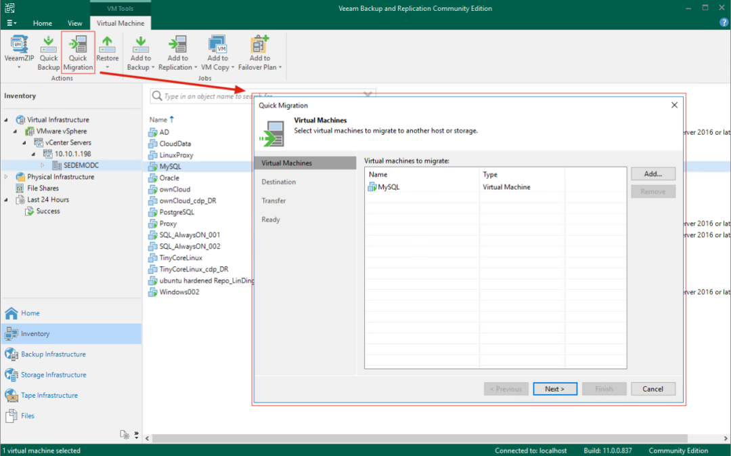Click the Restore ribbon icon

point(107,44)
